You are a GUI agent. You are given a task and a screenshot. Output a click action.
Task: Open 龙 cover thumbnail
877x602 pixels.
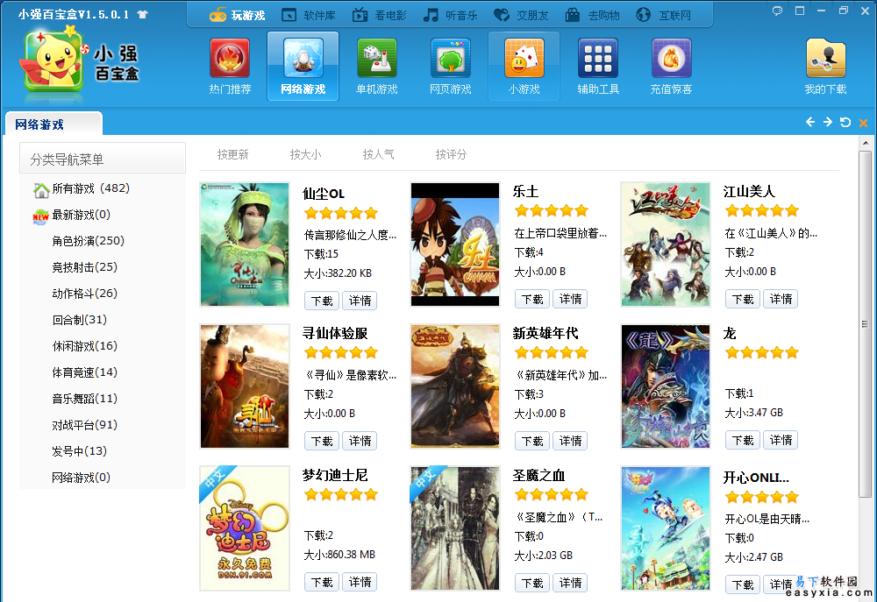pos(665,386)
